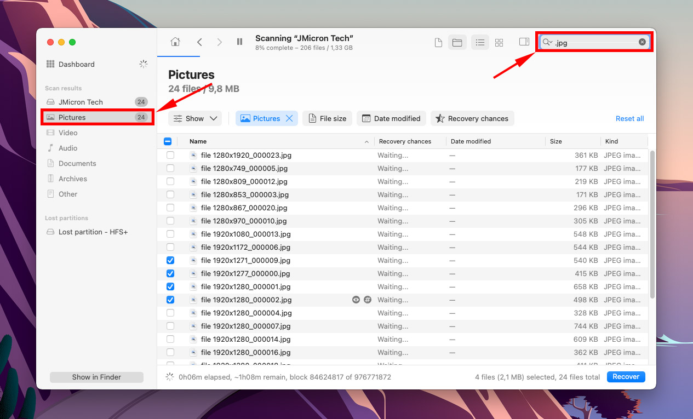The width and height of the screenshot is (693, 419).
Task: Open the Date modified filter
Action: [x=391, y=118]
